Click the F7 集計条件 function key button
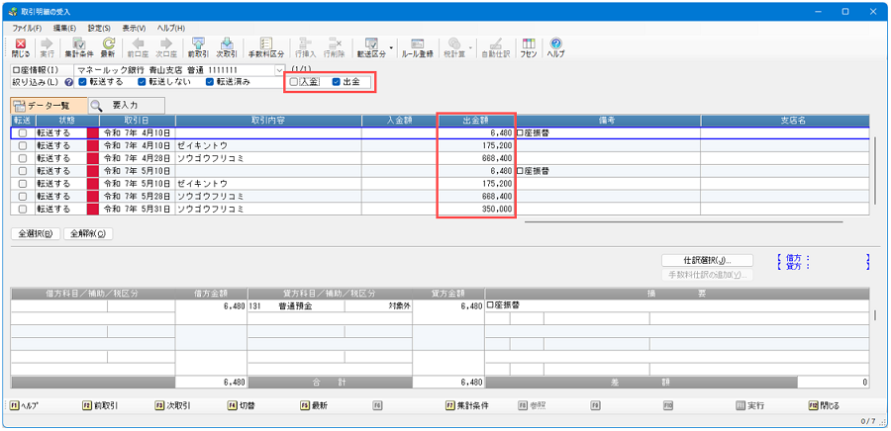 coord(467,406)
